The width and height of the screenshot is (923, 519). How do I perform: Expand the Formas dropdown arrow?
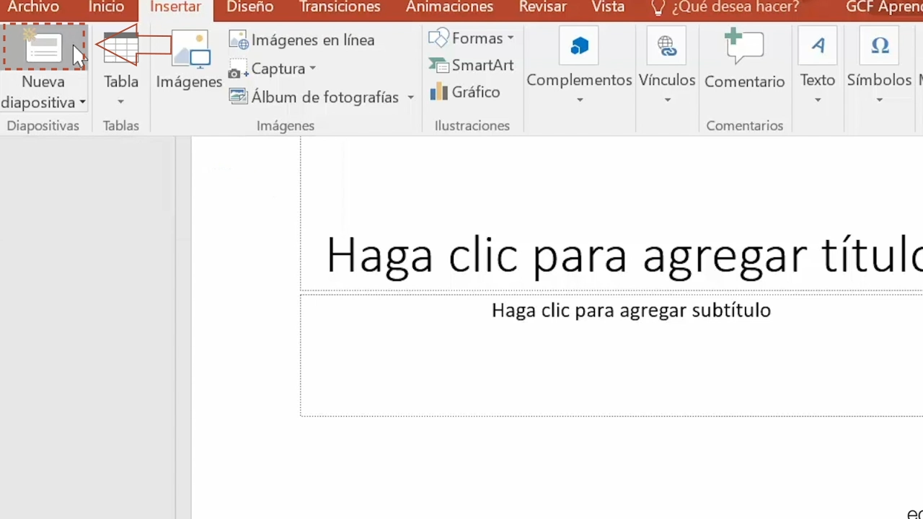coord(510,38)
